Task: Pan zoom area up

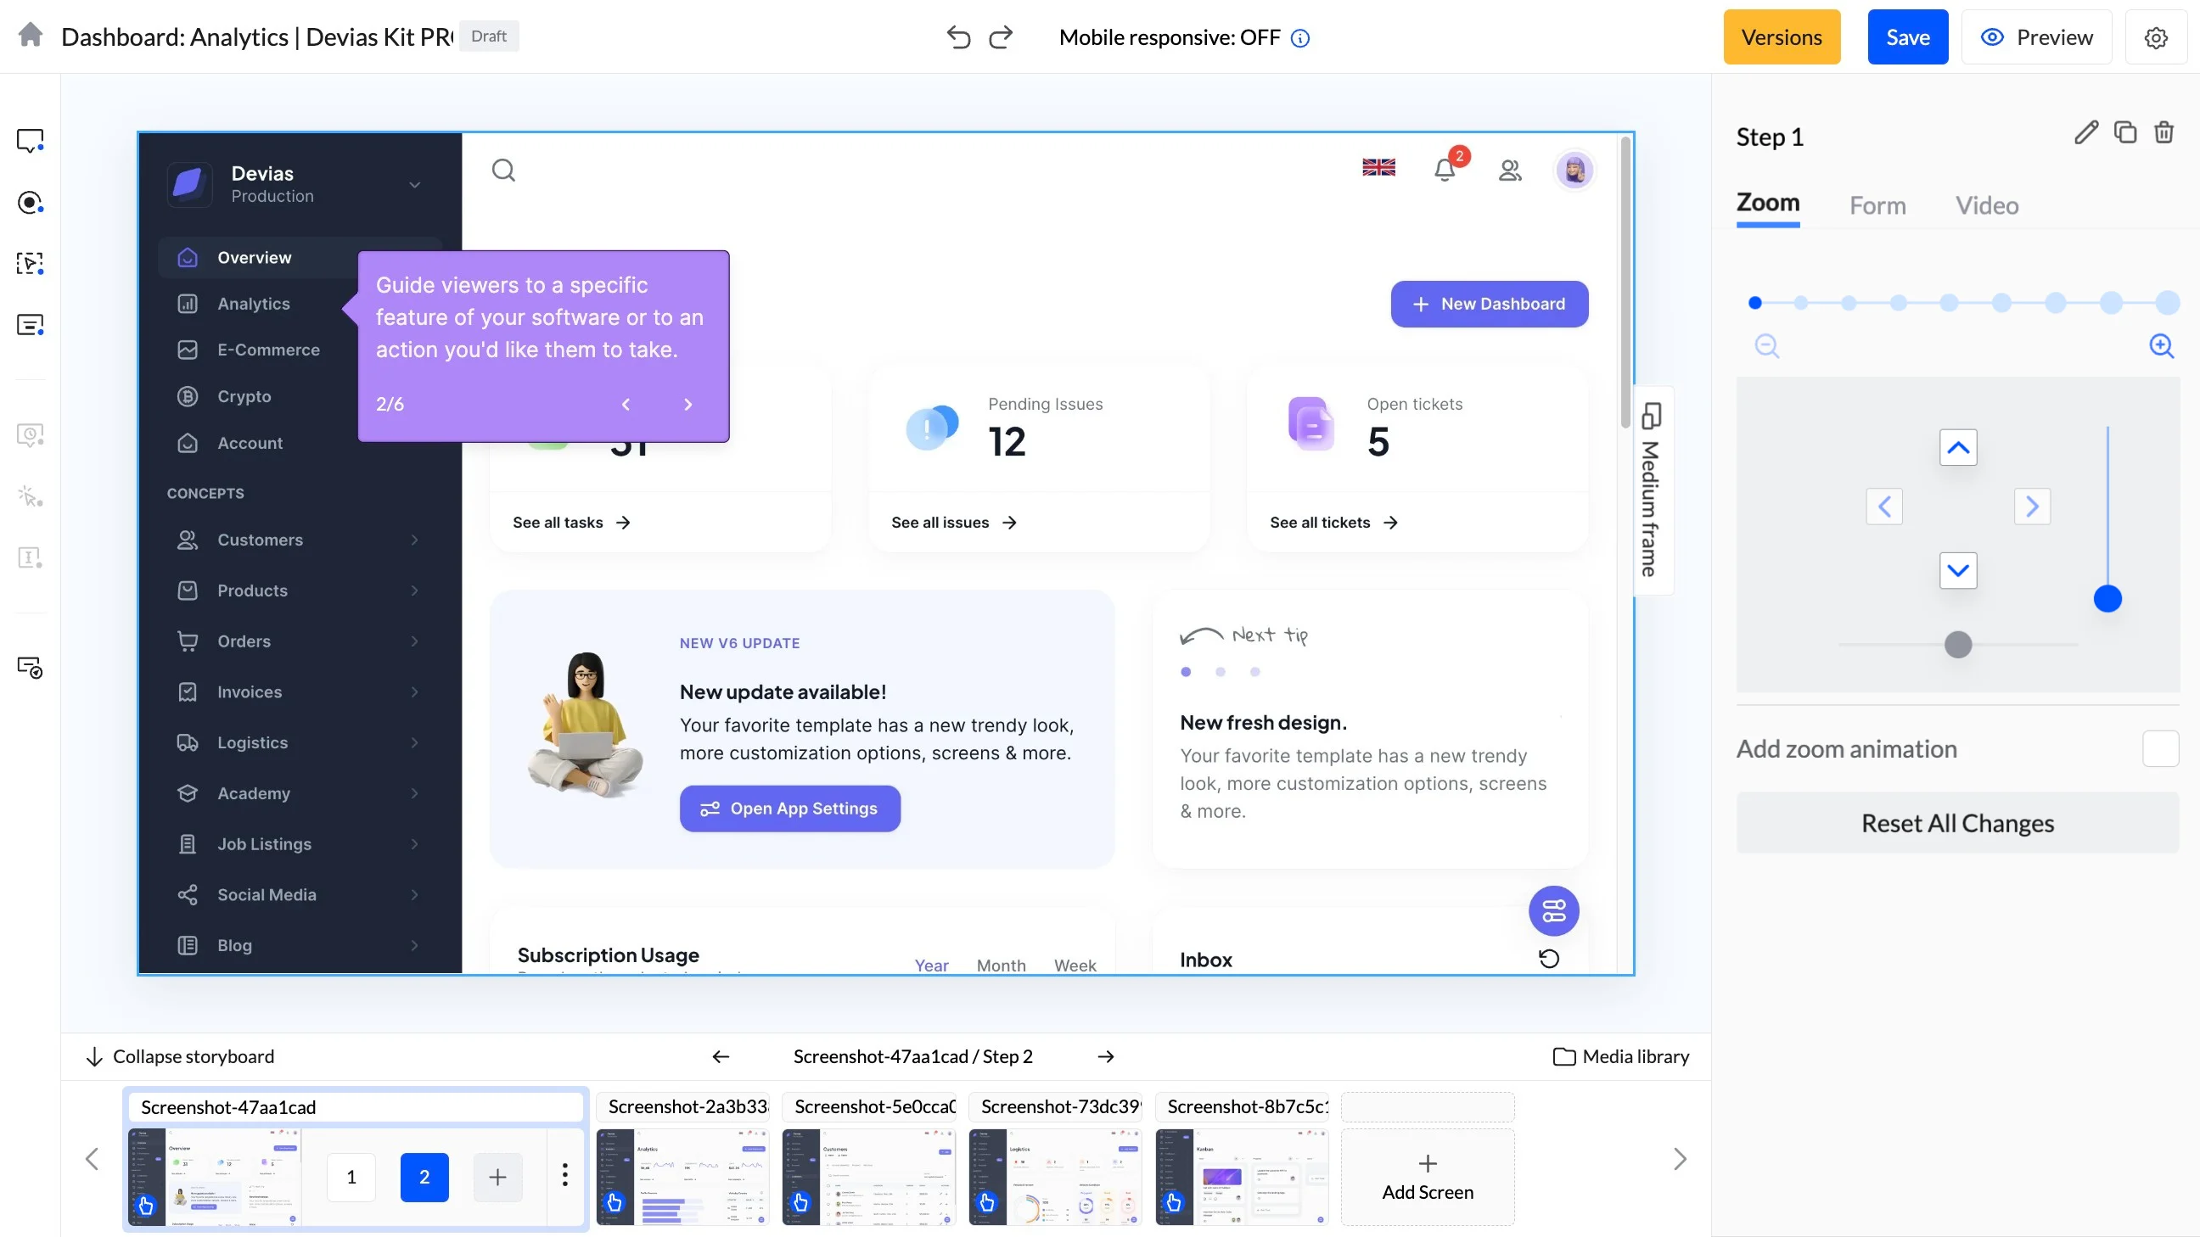Action: pyautogui.click(x=1957, y=447)
